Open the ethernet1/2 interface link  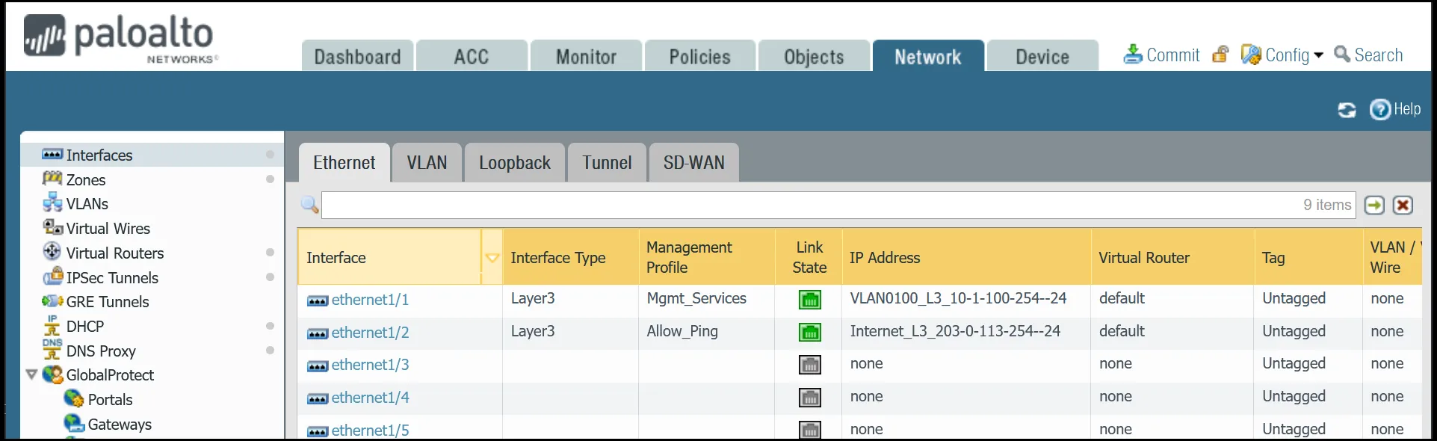tap(370, 333)
